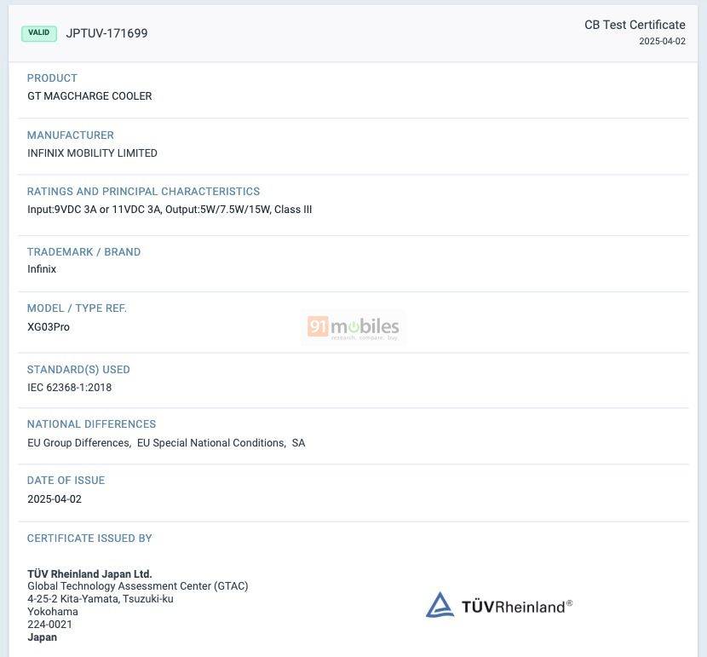Click the STANDARD(S) USED label

[x=78, y=369]
